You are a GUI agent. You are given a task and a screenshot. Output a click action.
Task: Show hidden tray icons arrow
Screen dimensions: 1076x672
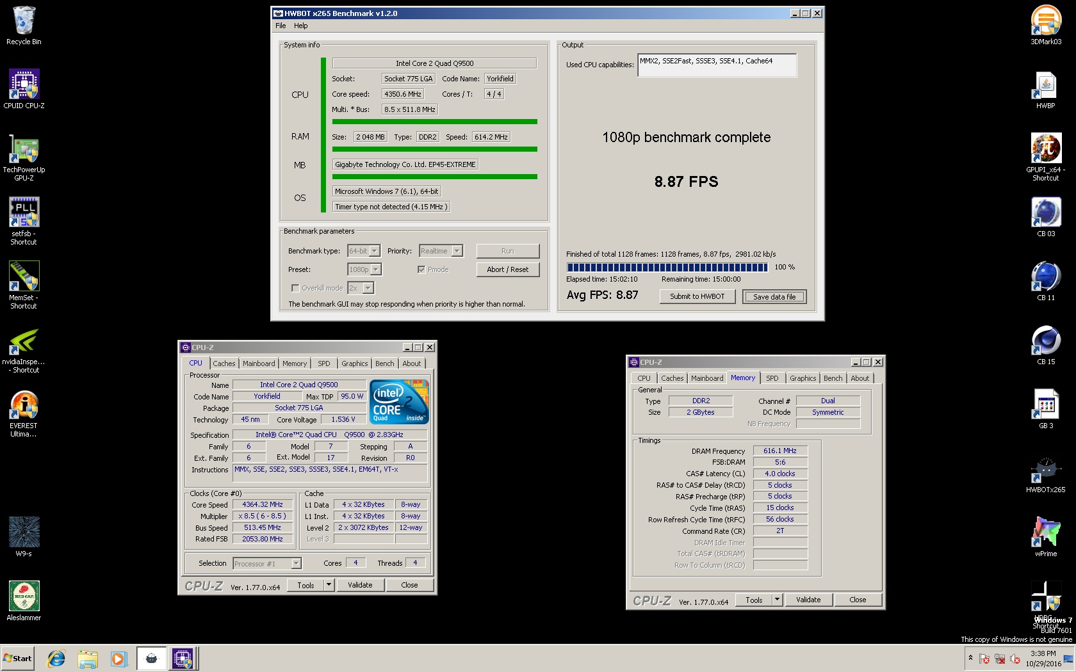pyautogui.click(x=970, y=658)
